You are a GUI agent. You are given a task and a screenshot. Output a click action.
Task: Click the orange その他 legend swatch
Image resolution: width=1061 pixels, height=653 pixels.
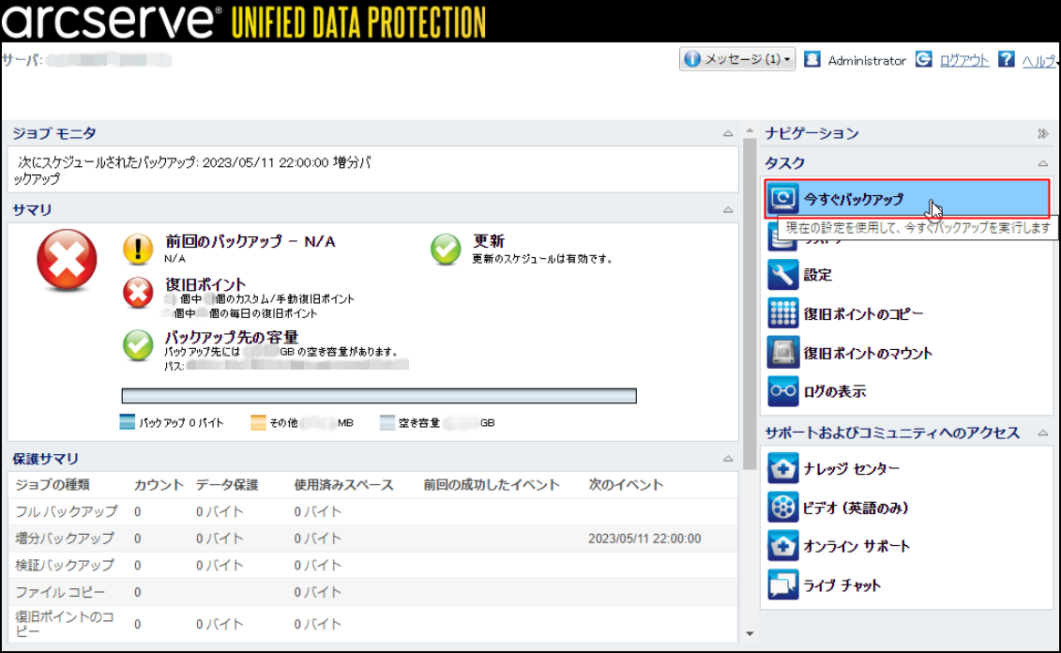pyautogui.click(x=258, y=422)
